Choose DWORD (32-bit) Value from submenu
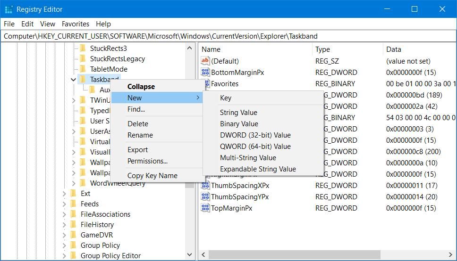Screen dimensions: 457x261 [255, 135]
